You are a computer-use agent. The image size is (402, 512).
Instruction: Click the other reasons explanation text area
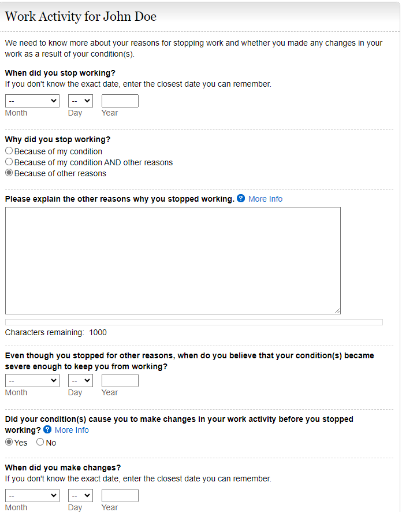point(173,261)
